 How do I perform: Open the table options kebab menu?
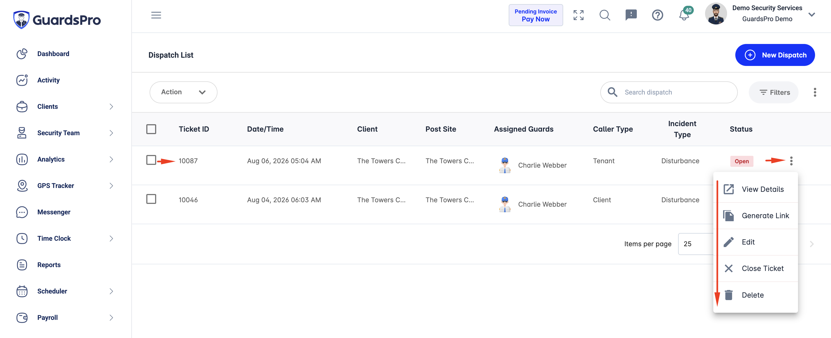(x=815, y=92)
